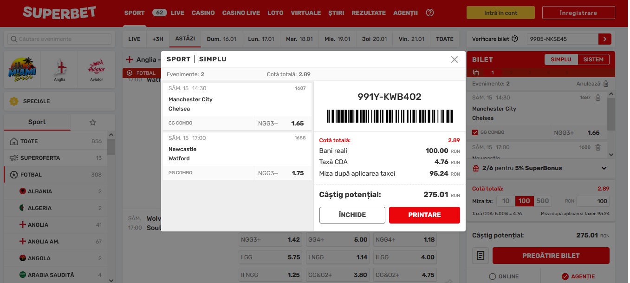Select the Dum. 16.01 date tab
Viewport: 630px width, 283px height.
click(221, 39)
